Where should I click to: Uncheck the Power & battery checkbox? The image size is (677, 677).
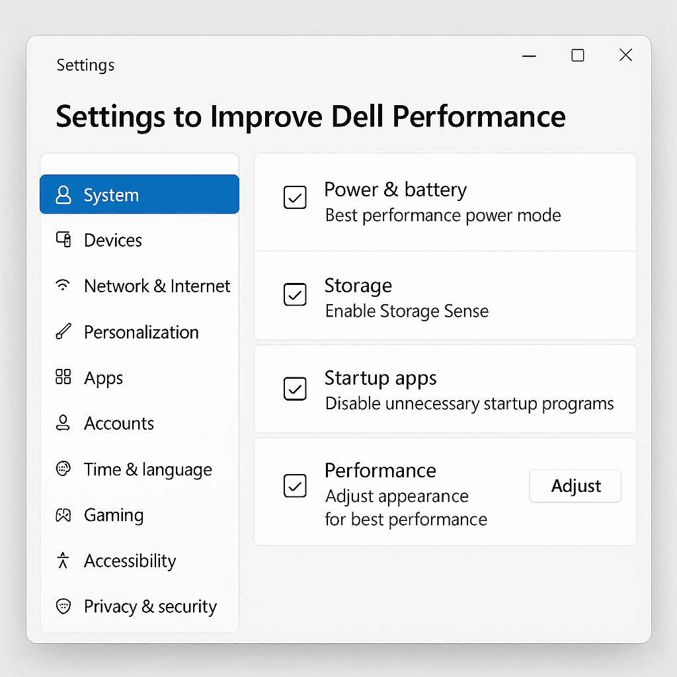click(x=295, y=197)
